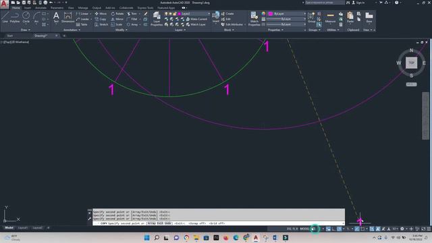Toggle Clean Screen in status bar
Screen dimensions: 432x243
click(423, 229)
